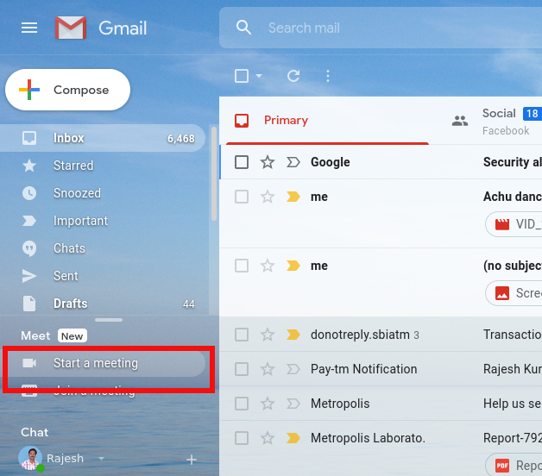Open the PDF attachment chip icon
Screen dimensions: 542x476
coord(502,466)
